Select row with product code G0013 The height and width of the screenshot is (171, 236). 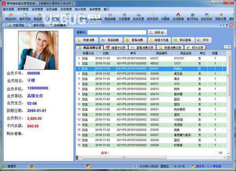click(151, 89)
